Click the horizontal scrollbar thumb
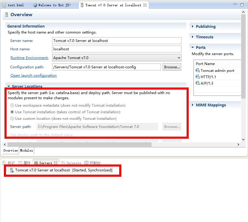 click(x=79, y=144)
